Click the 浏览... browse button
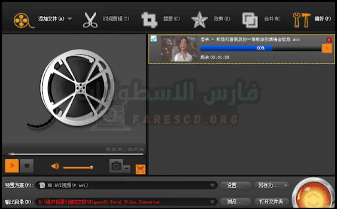Screen dimensions: 337x209 pos(235,202)
